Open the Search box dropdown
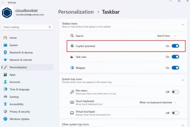Viewport: 190px width, 127px height. (x=167, y=36)
